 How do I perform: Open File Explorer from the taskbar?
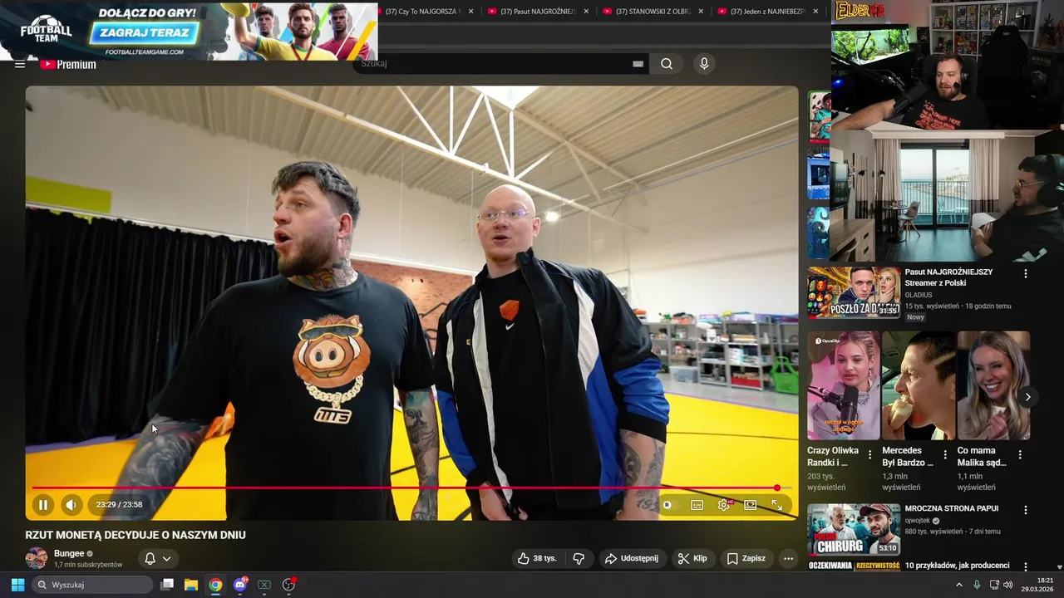coord(191,585)
